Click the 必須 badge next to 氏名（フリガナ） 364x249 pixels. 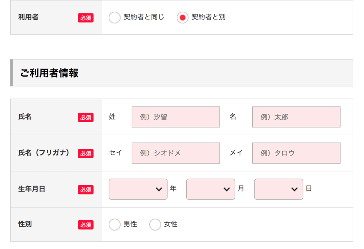86,153
